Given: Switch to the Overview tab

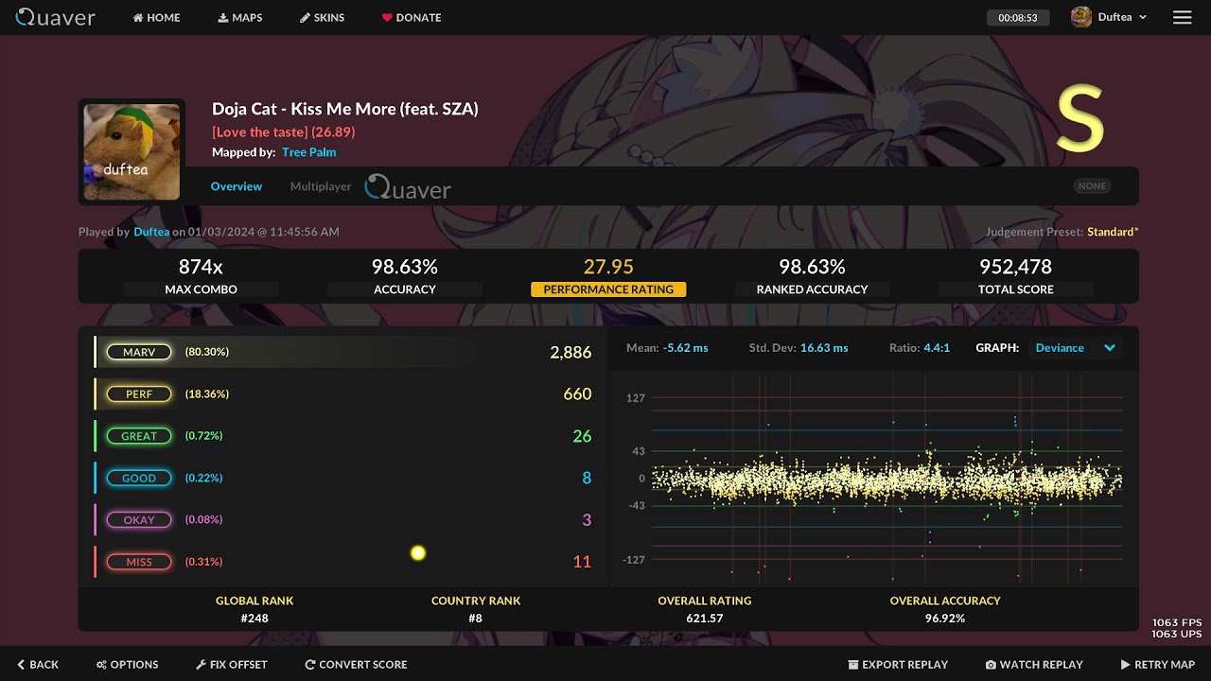Looking at the screenshot, I should (x=237, y=186).
